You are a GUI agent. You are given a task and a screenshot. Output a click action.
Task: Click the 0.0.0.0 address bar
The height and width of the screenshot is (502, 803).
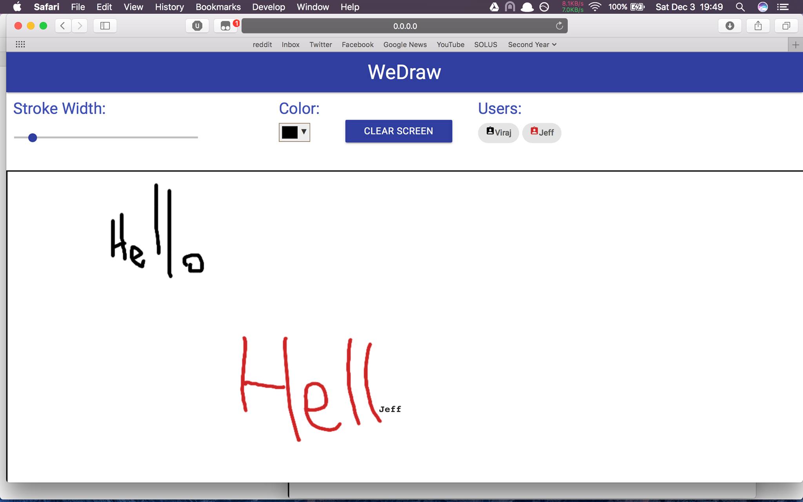[405, 26]
